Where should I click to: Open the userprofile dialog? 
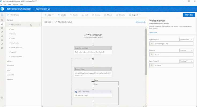10,75
